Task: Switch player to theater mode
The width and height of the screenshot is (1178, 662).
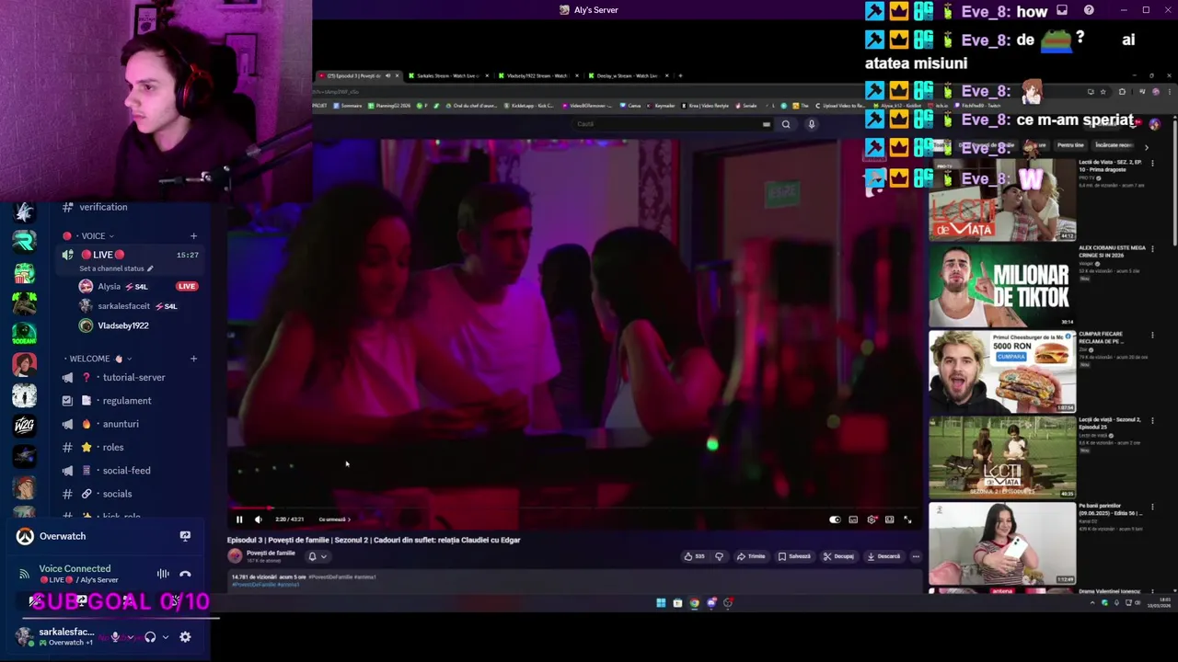Action: pyautogui.click(x=889, y=520)
